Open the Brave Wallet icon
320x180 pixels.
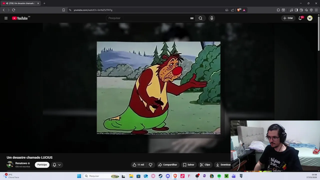[301, 10]
